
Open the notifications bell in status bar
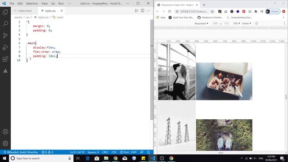[x=148, y=152]
